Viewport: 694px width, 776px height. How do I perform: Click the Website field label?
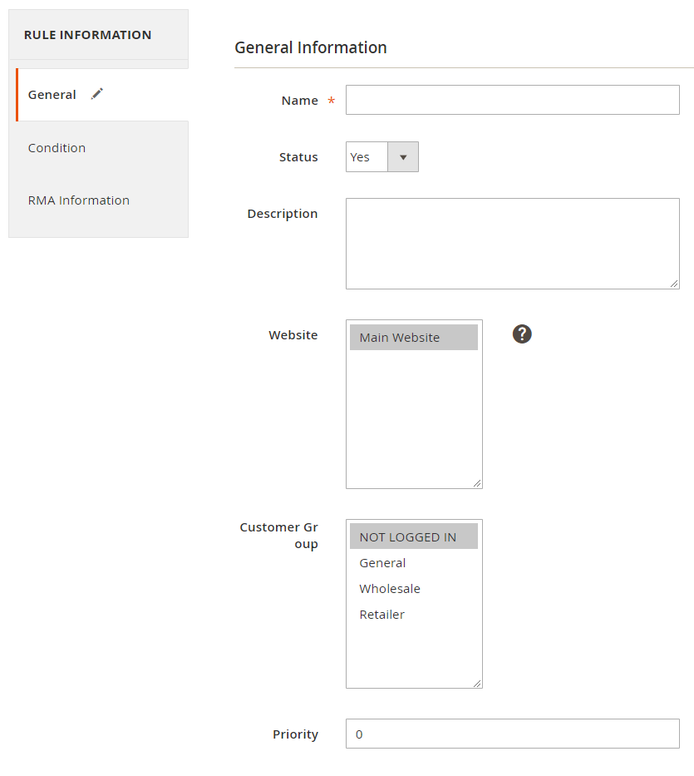[x=293, y=335]
